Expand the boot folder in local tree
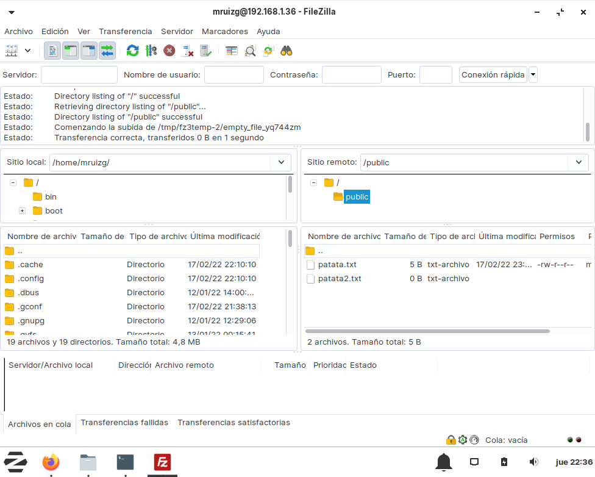This screenshot has width=595, height=477. [22, 211]
